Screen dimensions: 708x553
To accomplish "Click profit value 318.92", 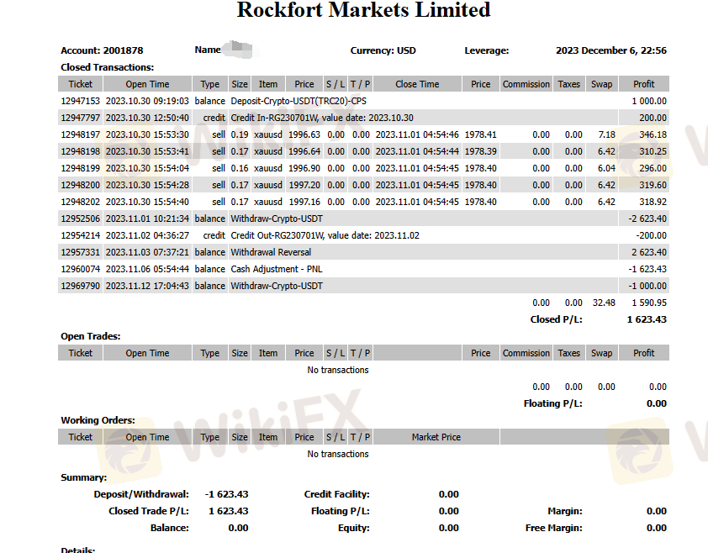I will (653, 202).
